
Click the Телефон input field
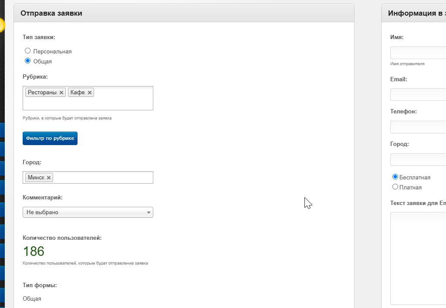tap(418, 127)
